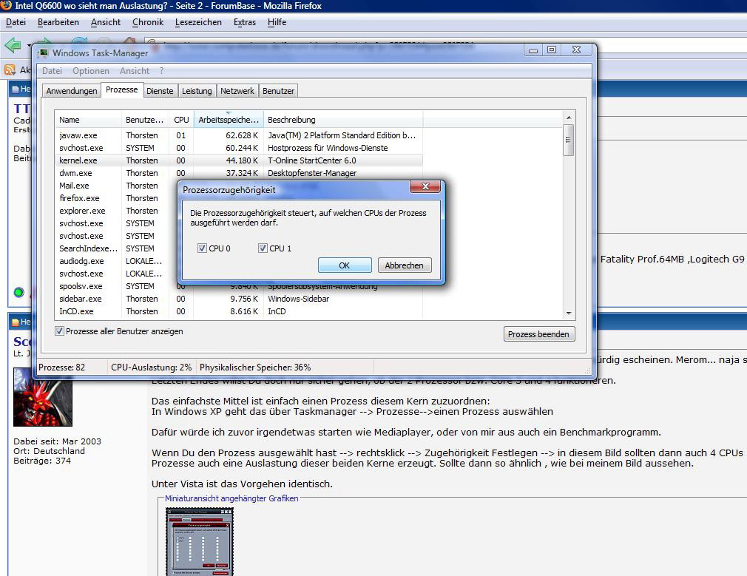Select the spoolsv.exe process row

pyautogui.click(x=116, y=286)
